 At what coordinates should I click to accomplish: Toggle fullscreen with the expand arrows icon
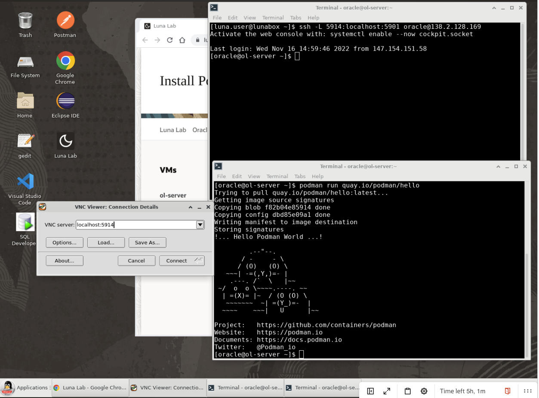pyautogui.click(x=387, y=391)
